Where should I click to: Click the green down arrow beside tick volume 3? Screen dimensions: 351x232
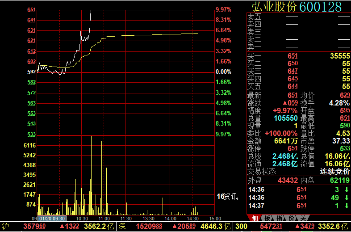[347, 190]
